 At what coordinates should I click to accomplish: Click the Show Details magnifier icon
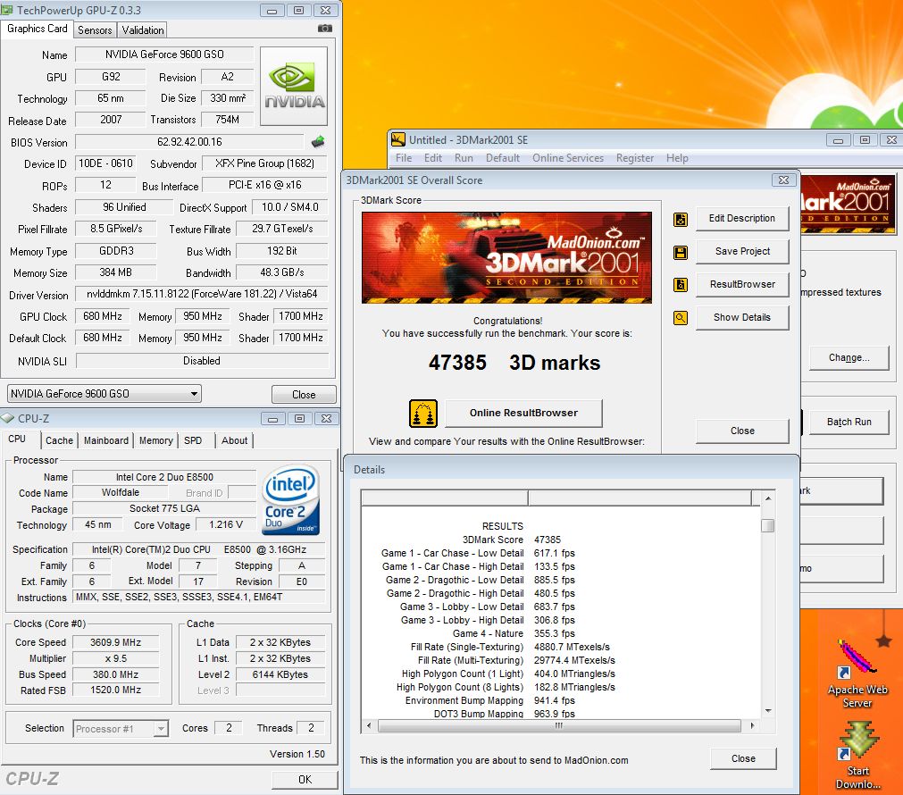(x=681, y=317)
